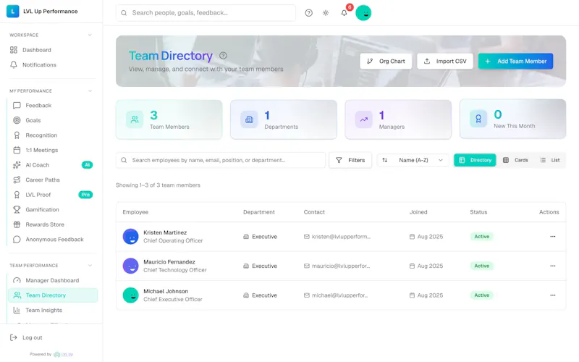The width and height of the screenshot is (579, 362).
Task: Open AI Coach in the sidebar
Action: tap(52, 165)
